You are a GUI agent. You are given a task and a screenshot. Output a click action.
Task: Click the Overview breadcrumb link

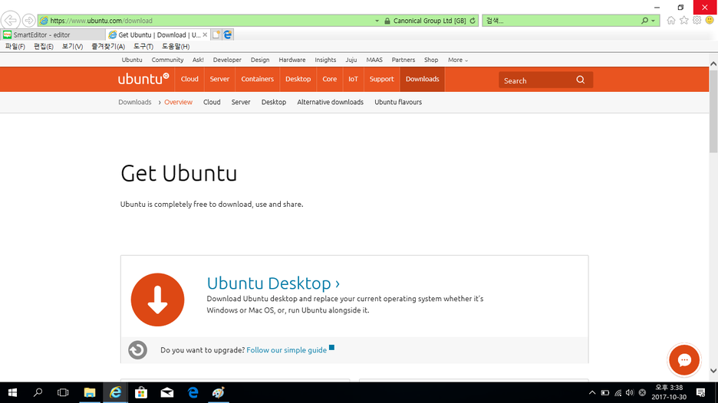[178, 102]
